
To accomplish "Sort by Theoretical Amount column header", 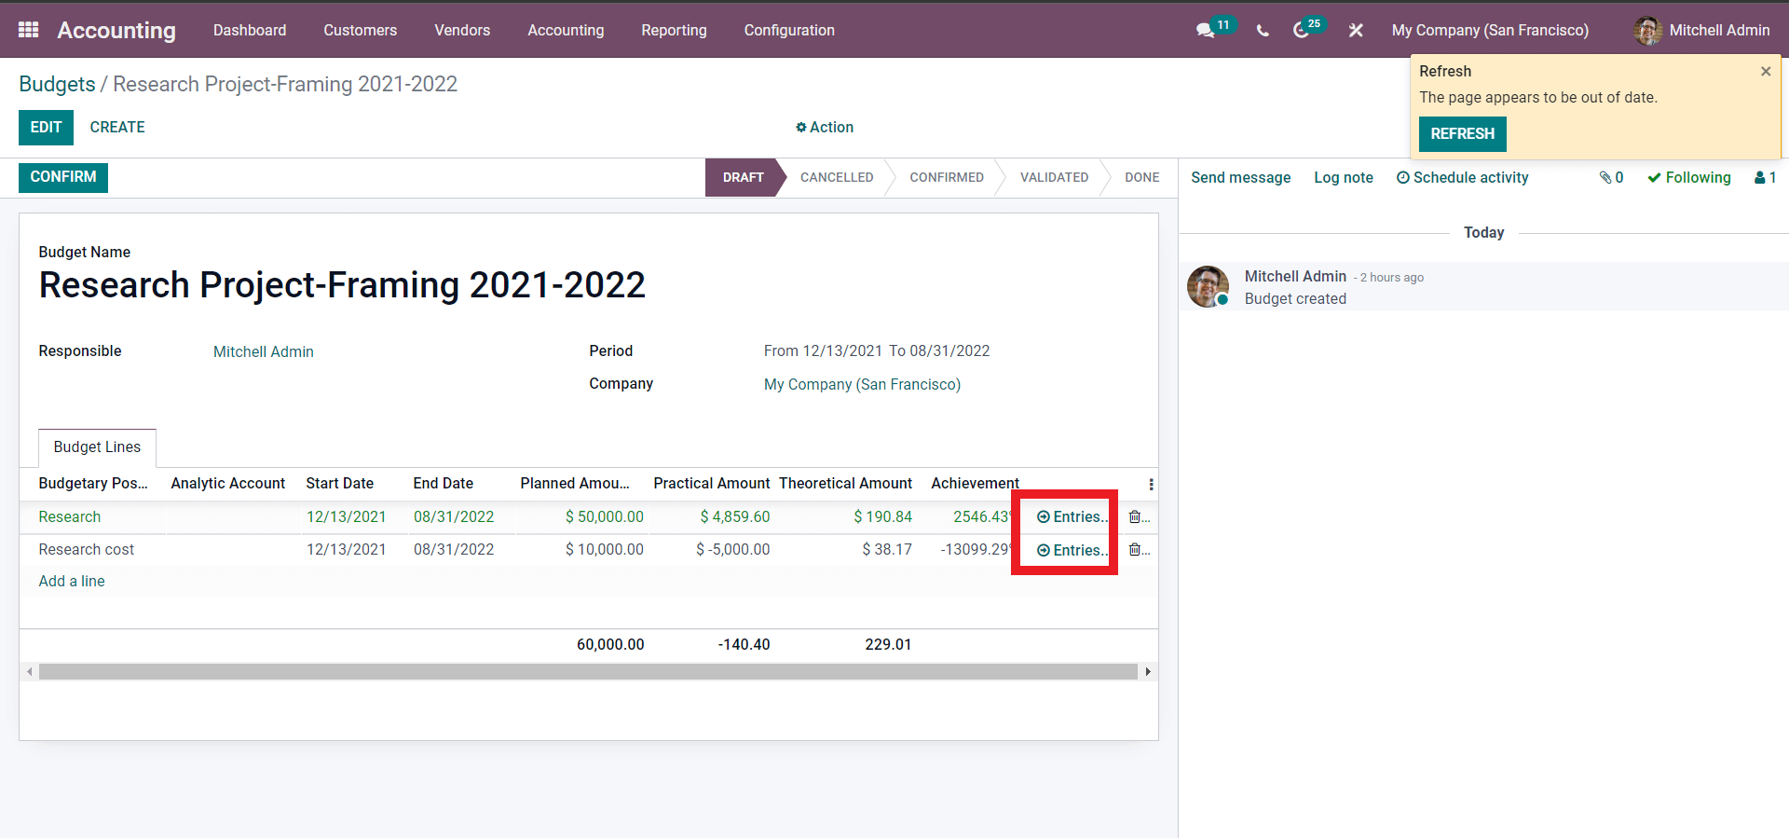I will click(845, 483).
